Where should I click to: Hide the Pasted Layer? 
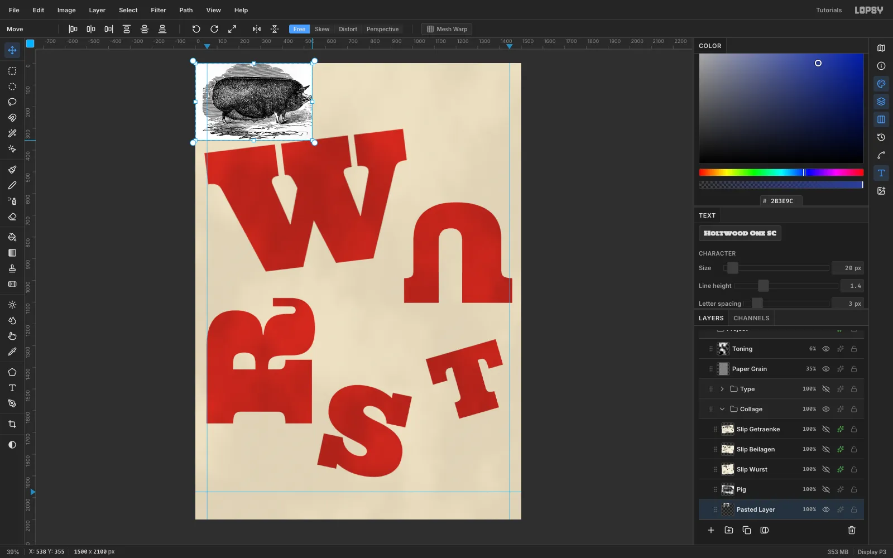pyautogui.click(x=826, y=509)
